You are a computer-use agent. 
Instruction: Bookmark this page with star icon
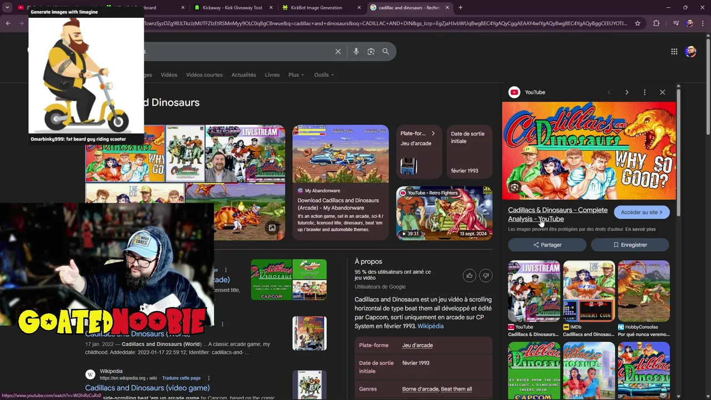[638, 23]
